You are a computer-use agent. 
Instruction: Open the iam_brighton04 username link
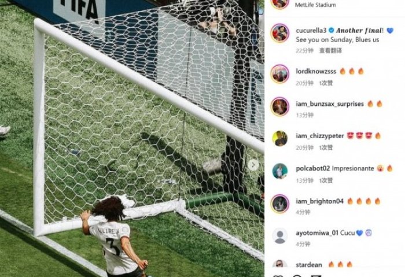[x=319, y=201]
